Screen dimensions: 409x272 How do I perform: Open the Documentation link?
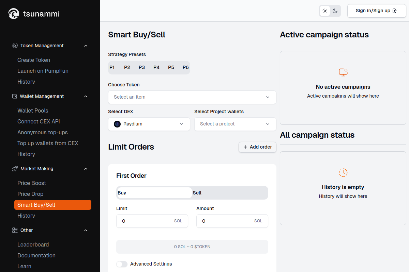coord(36,255)
